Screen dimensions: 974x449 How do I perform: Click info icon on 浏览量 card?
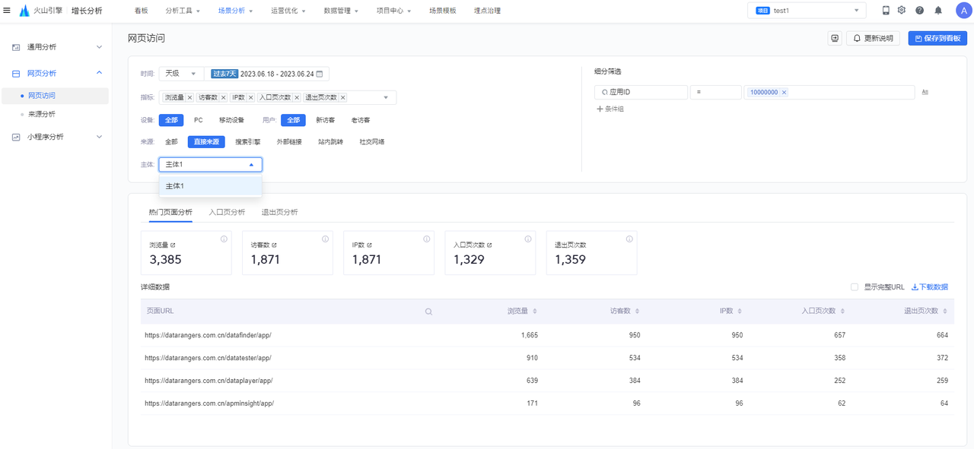pos(224,239)
